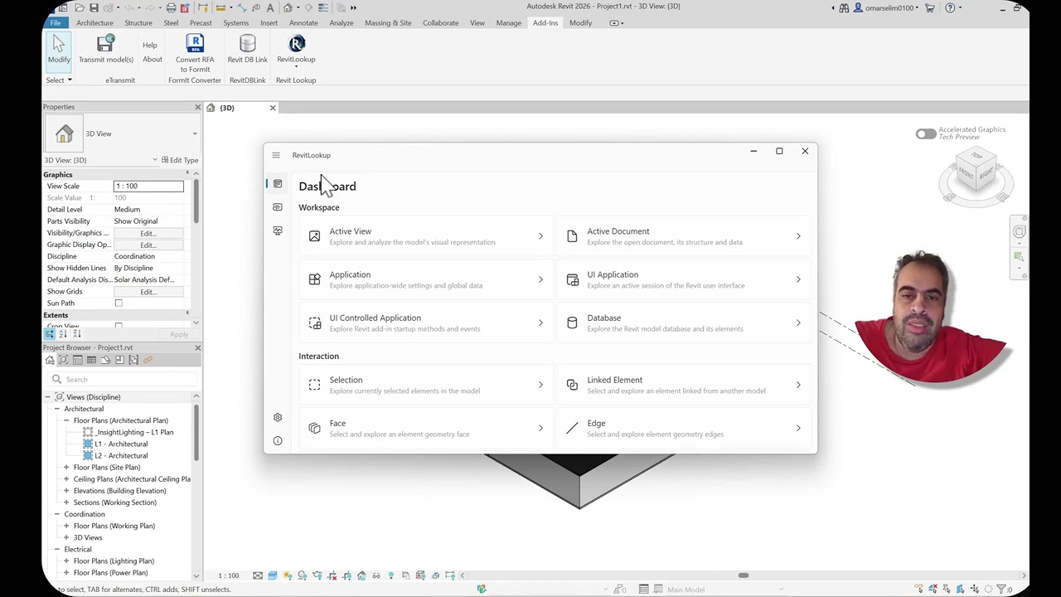Open RevitLookup about info icon
This screenshot has height=597, width=1061.
tap(278, 440)
